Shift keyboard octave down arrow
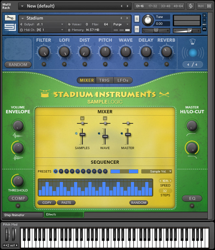Screen dimensions: 215x250 coord(4,245)
